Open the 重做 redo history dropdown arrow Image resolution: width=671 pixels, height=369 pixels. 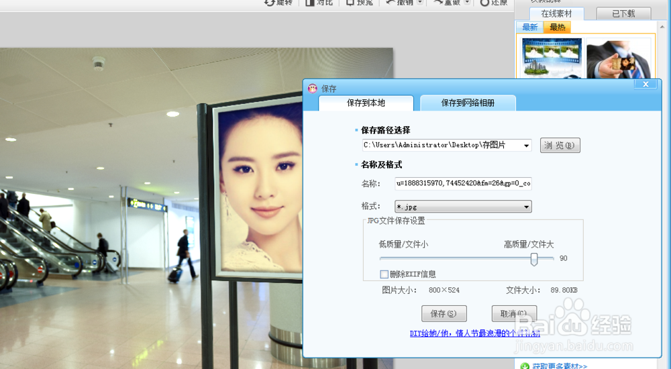coord(467,3)
